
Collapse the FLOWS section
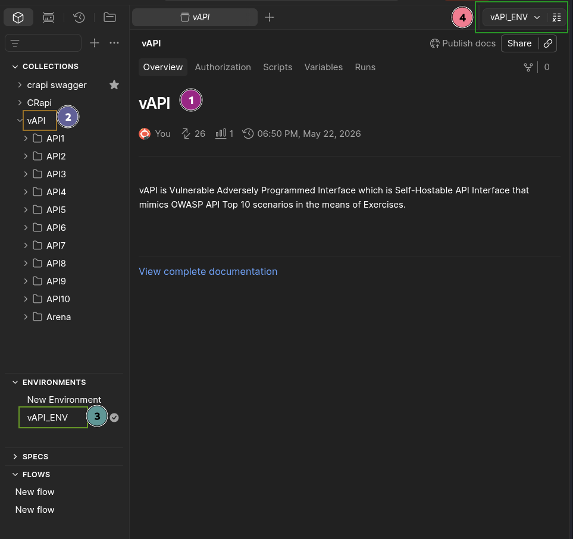point(15,474)
